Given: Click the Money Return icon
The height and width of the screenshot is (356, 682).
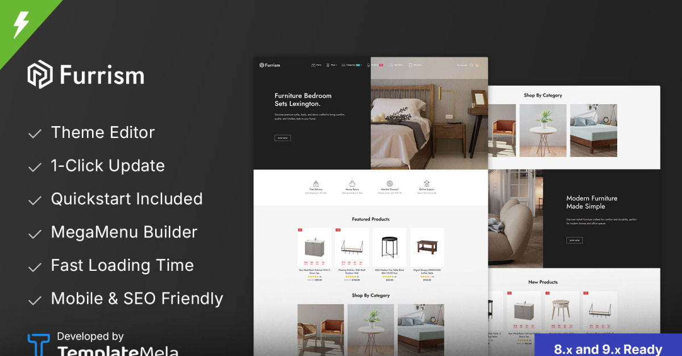Looking at the screenshot, I should tap(352, 183).
